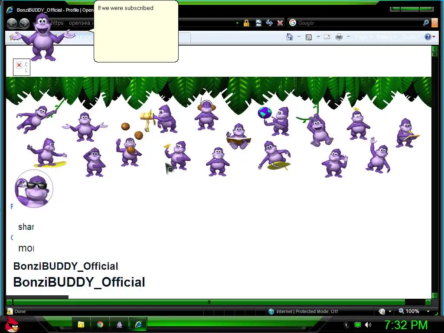444x333 pixels.
Task: Open the file explorer folder taskbar icon
Action: coord(81,324)
